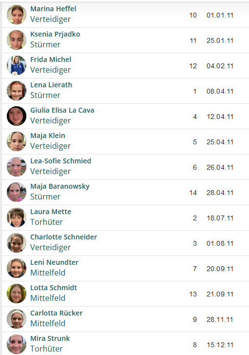Select Frida Michel's profile picture
Screen dimensions: 249x355
click(17, 65)
